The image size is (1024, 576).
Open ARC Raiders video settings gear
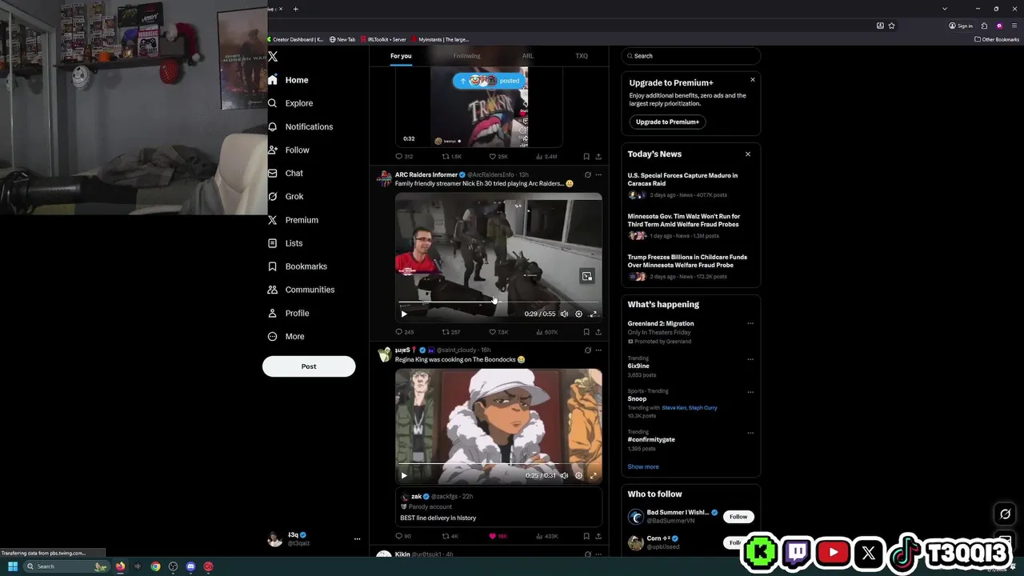[x=578, y=314]
